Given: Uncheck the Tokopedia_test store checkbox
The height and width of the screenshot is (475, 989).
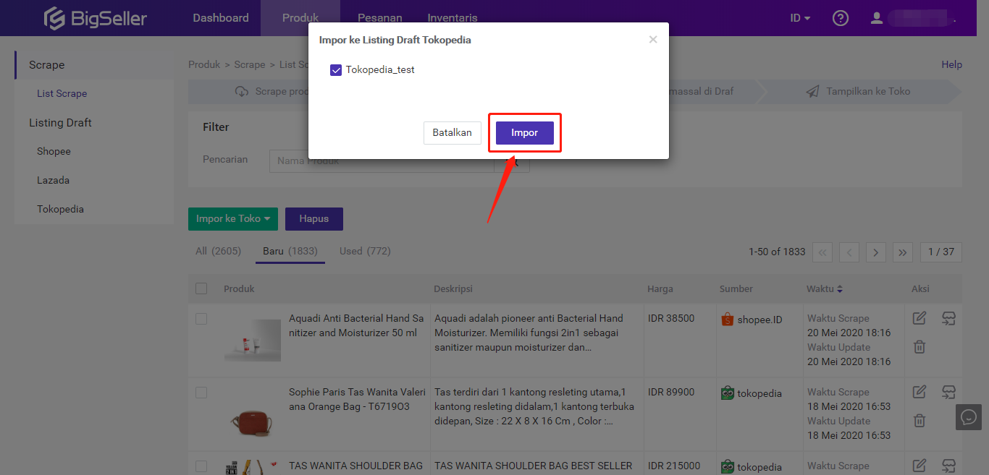Looking at the screenshot, I should coord(336,70).
